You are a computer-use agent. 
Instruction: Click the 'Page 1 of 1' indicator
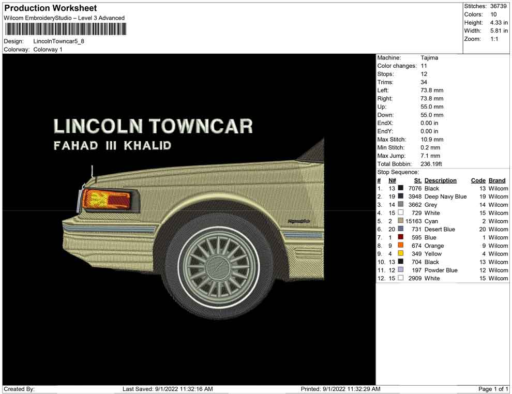493,389
